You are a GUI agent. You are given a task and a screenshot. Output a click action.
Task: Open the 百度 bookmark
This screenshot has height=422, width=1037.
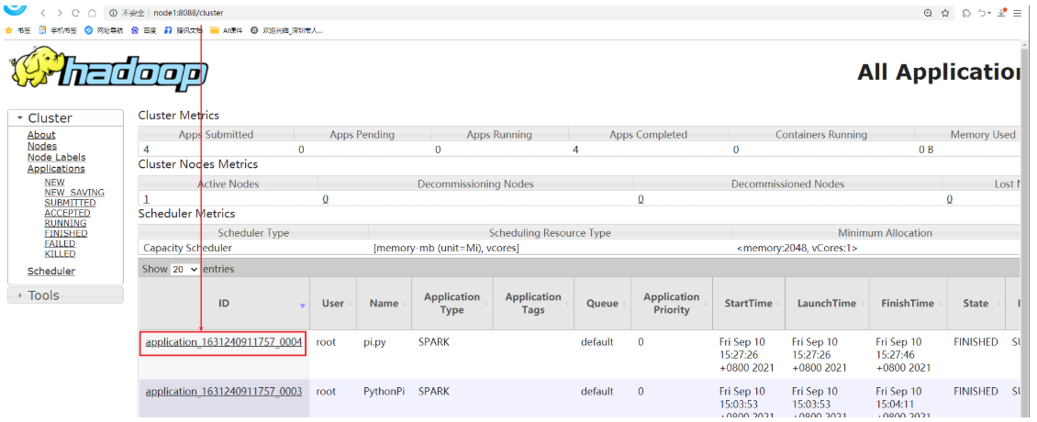click(143, 30)
